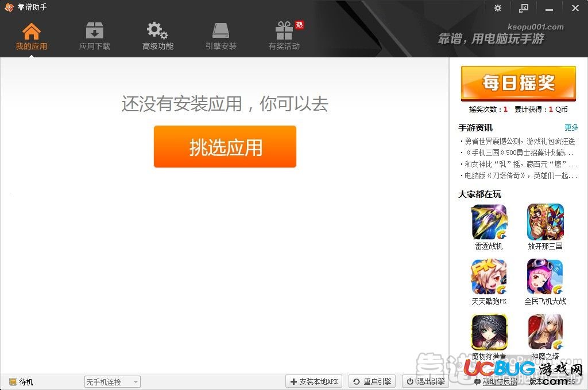The height and width of the screenshot is (390, 588).
Task: Click the orange 挑选应用 button
Action: point(225,146)
